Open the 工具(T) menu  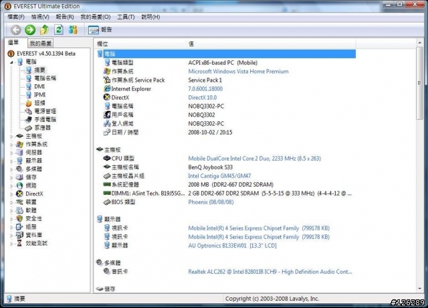point(126,17)
